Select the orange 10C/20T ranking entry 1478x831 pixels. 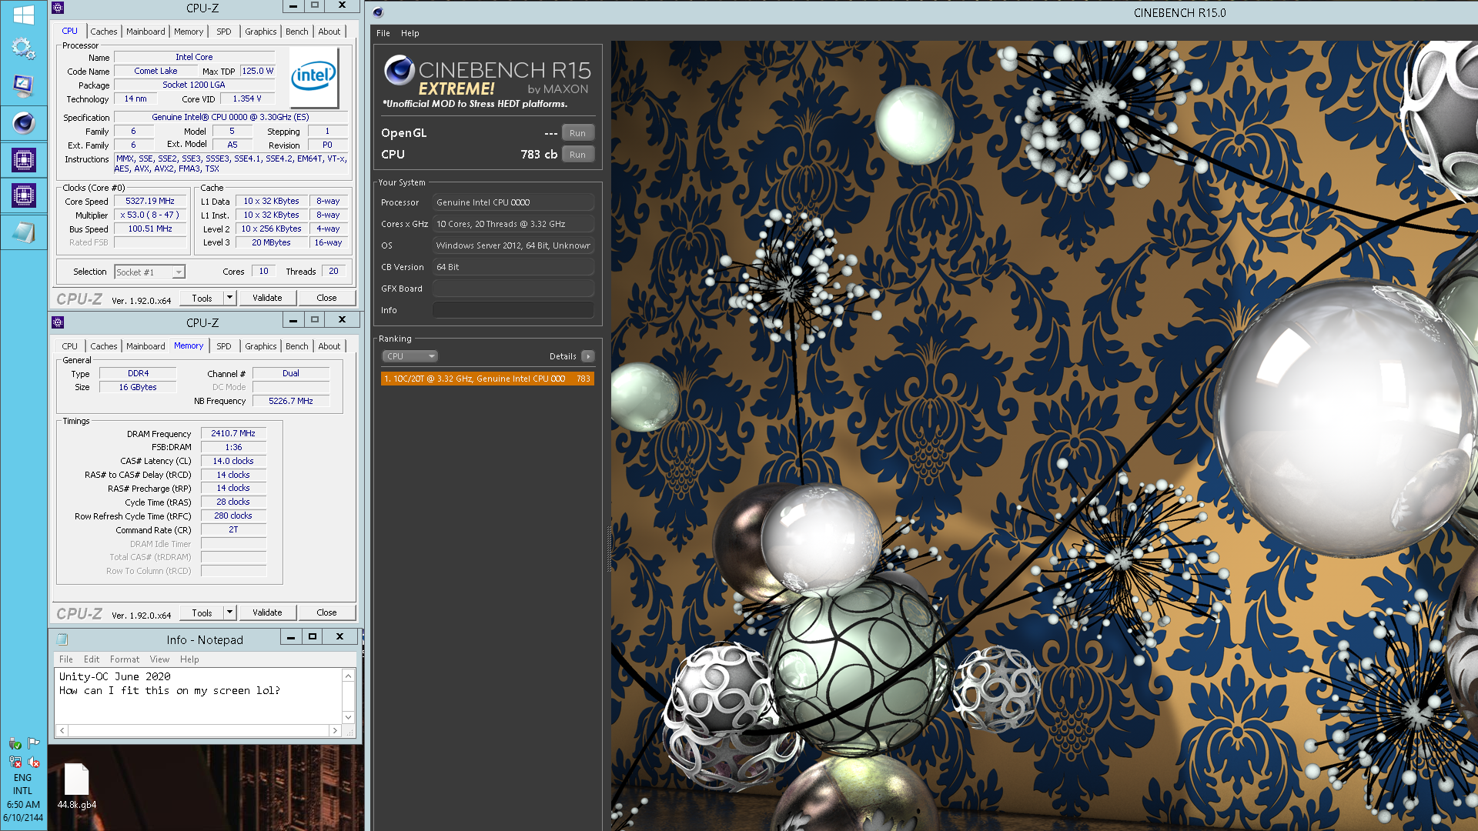[487, 379]
